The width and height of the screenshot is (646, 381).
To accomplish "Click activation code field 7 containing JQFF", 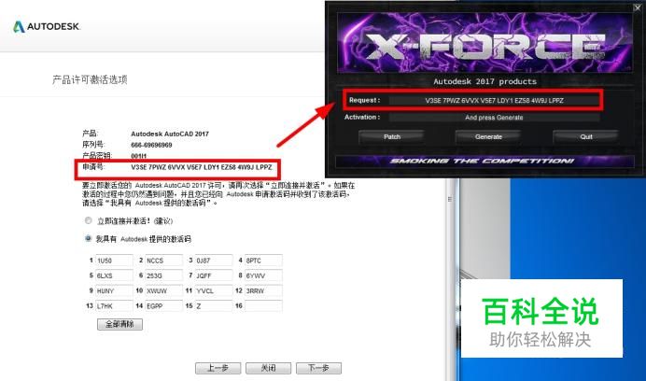I will point(214,275).
